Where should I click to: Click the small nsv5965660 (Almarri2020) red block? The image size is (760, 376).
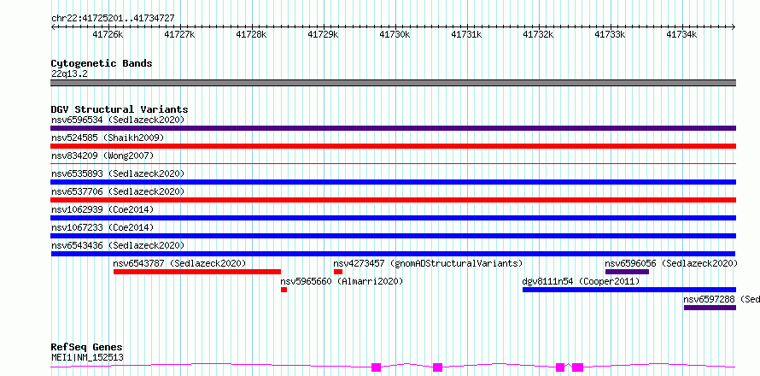click(x=284, y=290)
